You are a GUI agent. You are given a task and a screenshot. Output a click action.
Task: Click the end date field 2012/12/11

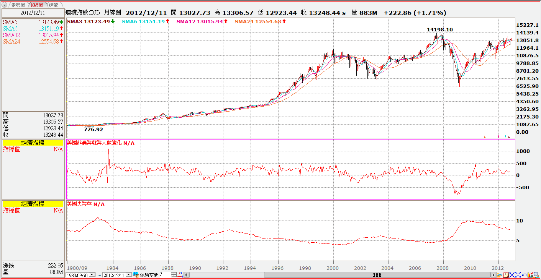(x=115, y=275)
